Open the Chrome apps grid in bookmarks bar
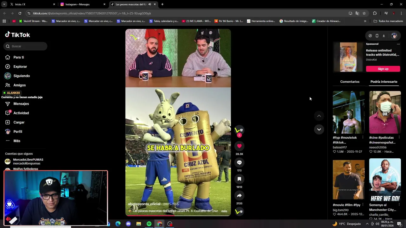Screen dimensions: 406x228 4,21
